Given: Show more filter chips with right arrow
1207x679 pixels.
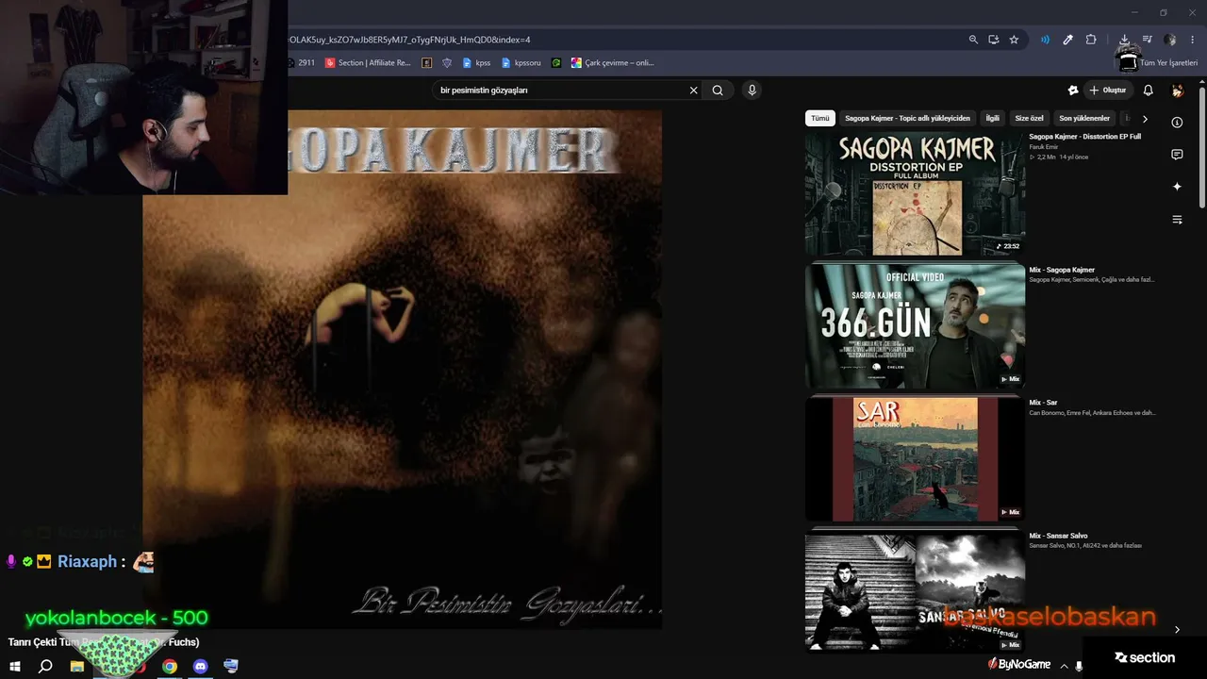Looking at the screenshot, I should click(x=1145, y=119).
